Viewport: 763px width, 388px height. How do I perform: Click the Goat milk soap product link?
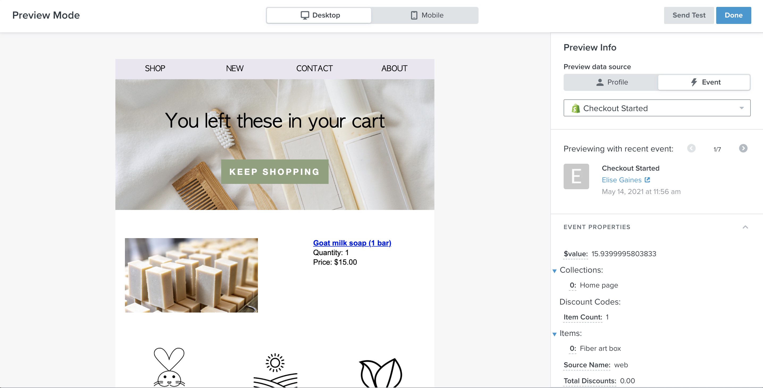click(x=352, y=243)
